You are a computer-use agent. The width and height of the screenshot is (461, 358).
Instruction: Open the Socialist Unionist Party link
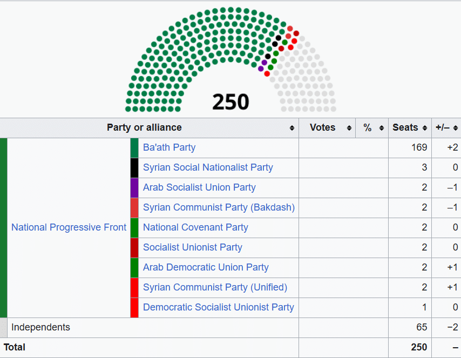(192, 247)
